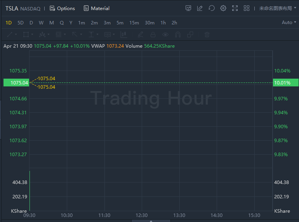
Task: Switch to the Y yearly interval
Action: tap(71, 23)
